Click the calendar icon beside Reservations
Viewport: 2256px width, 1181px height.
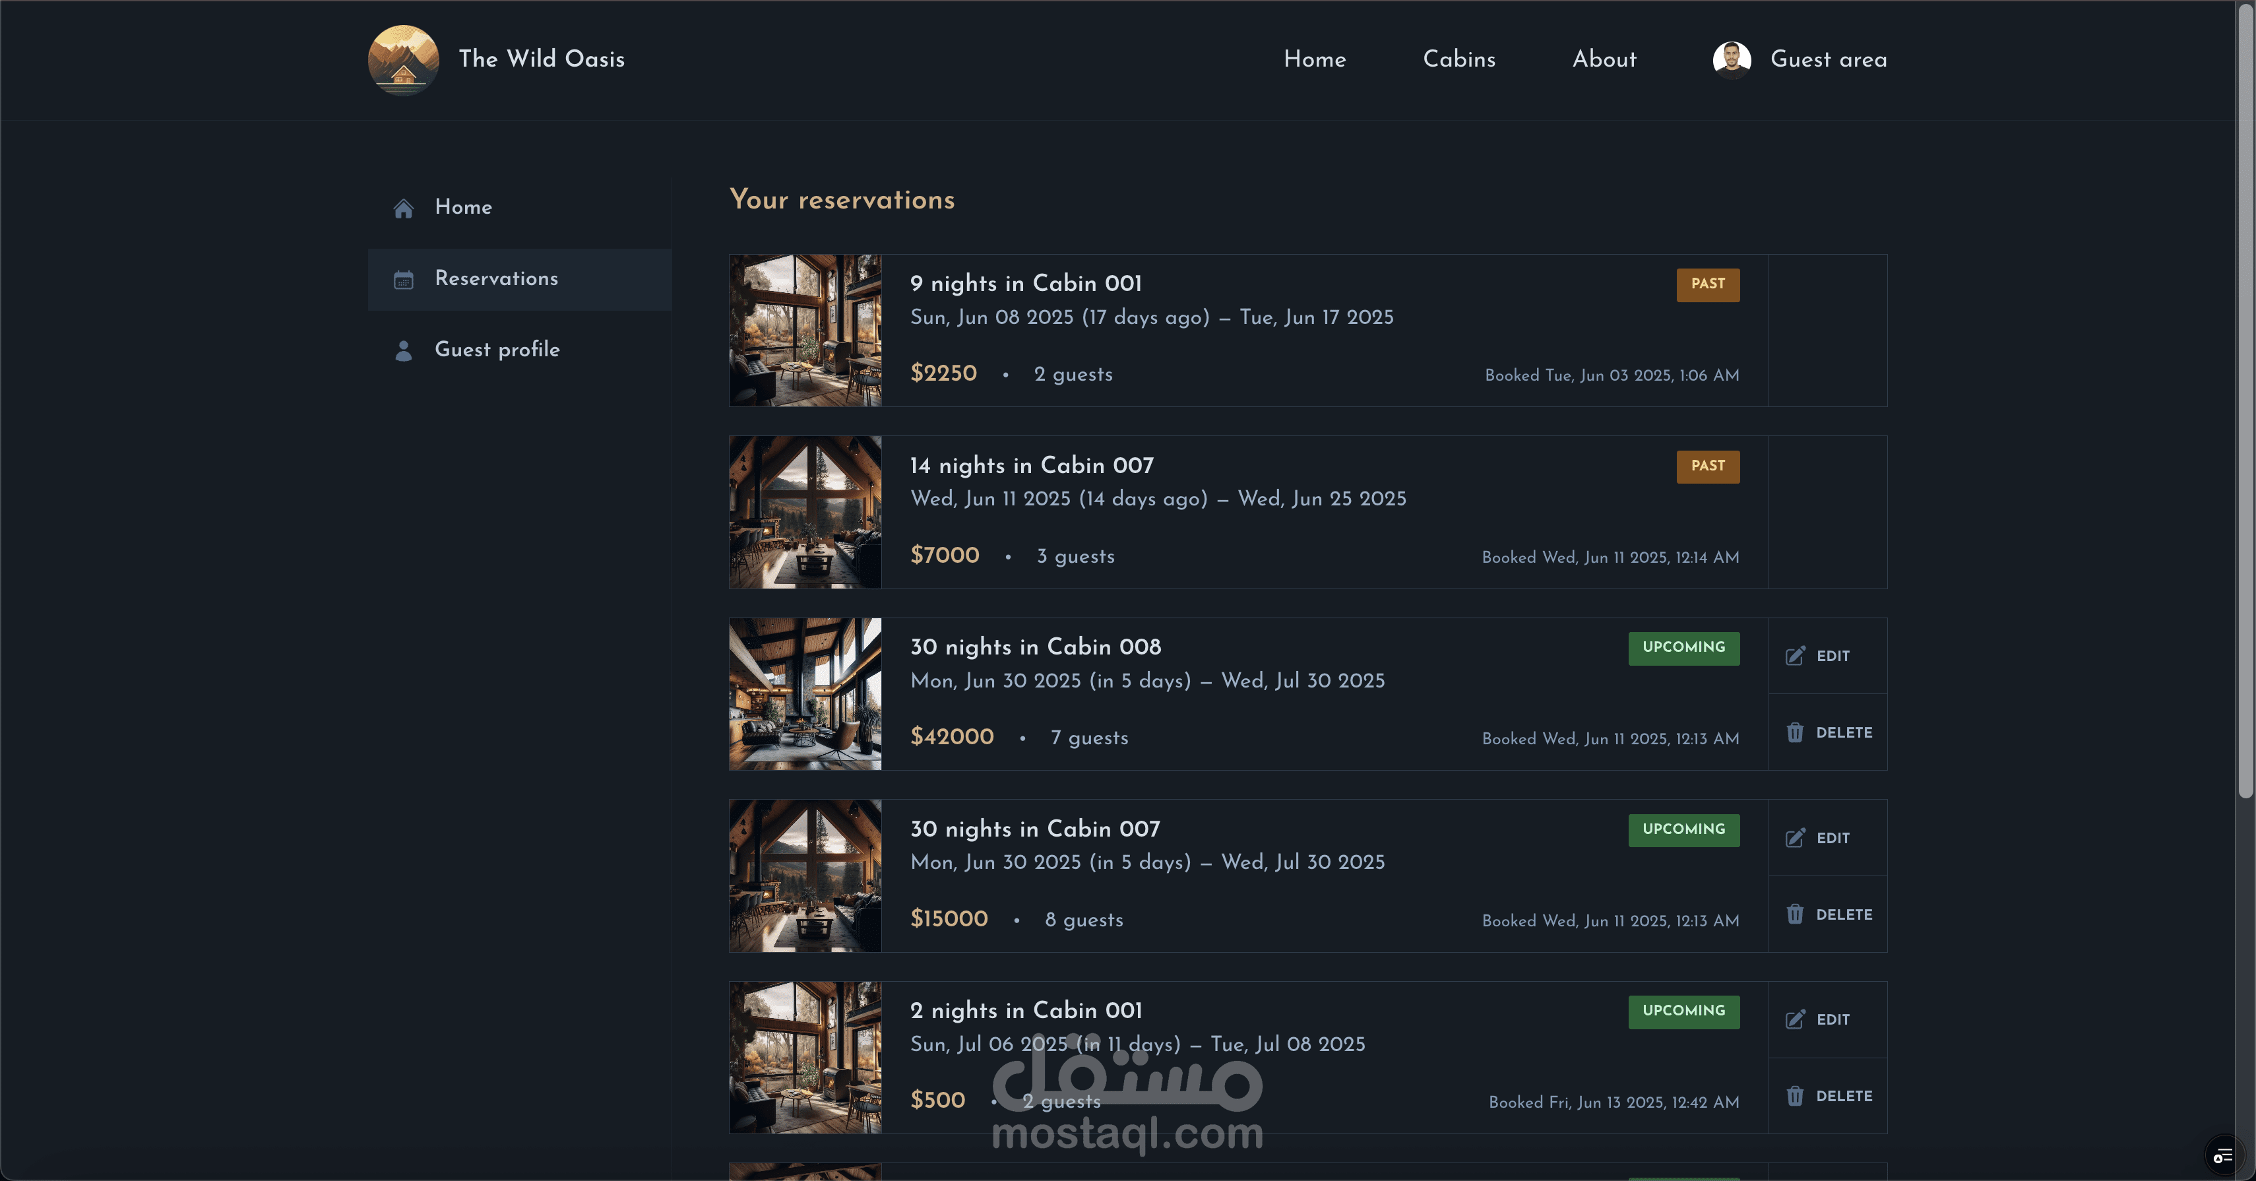pyautogui.click(x=403, y=280)
